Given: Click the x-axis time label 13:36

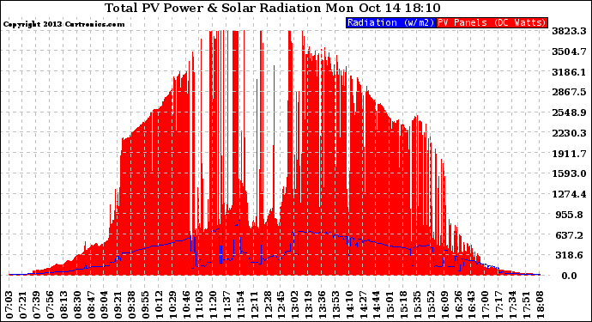Looking at the screenshot, I should click(322, 305).
